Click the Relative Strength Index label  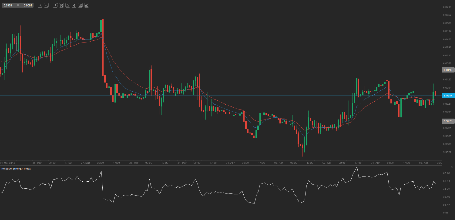[16, 169]
